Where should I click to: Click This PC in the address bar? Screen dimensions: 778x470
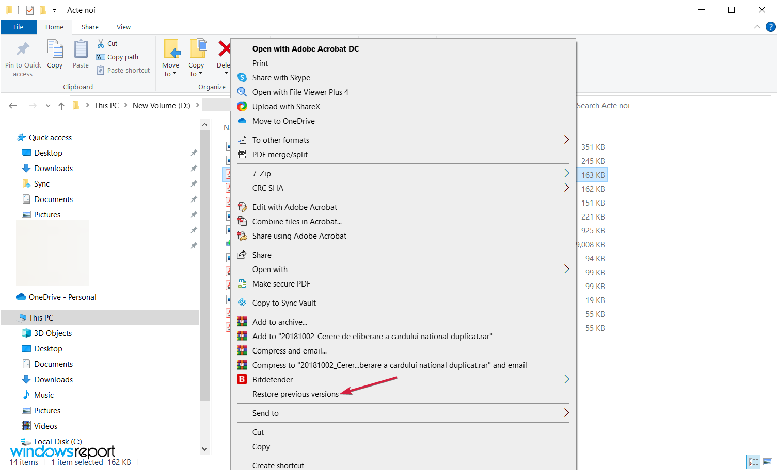(x=106, y=106)
